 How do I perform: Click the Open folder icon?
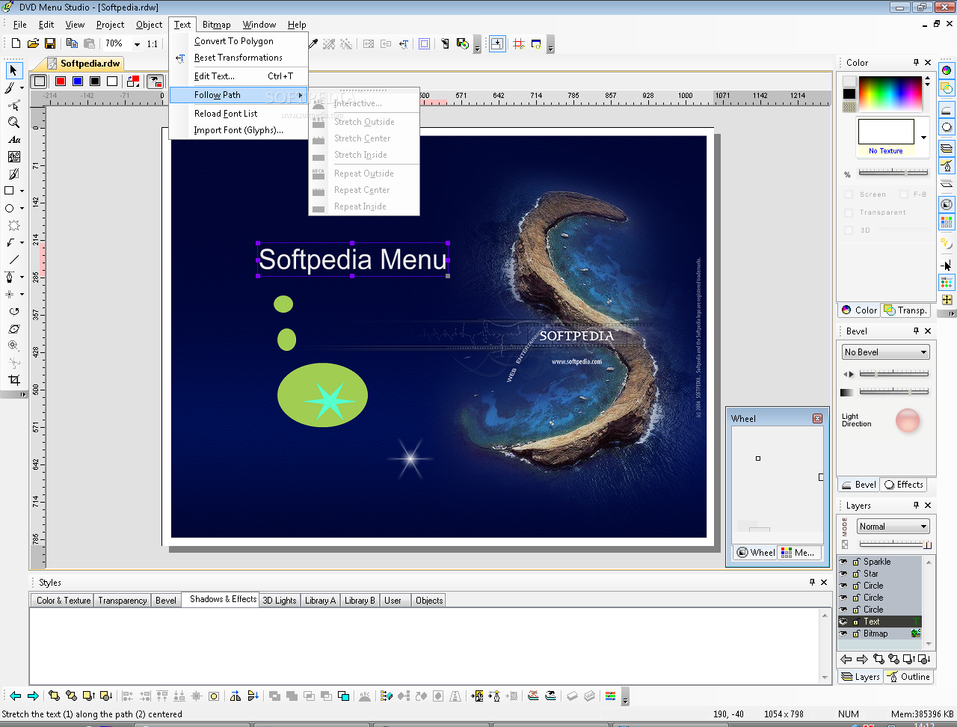(x=33, y=43)
